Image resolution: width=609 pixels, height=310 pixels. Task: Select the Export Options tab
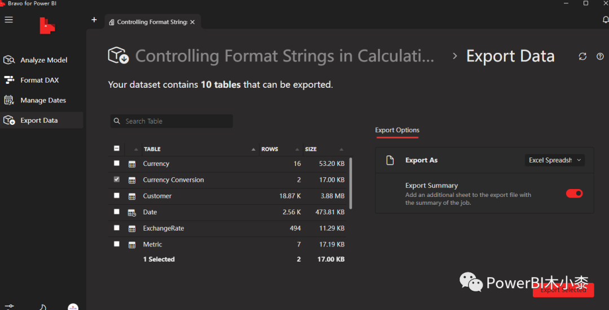click(397, 130)
